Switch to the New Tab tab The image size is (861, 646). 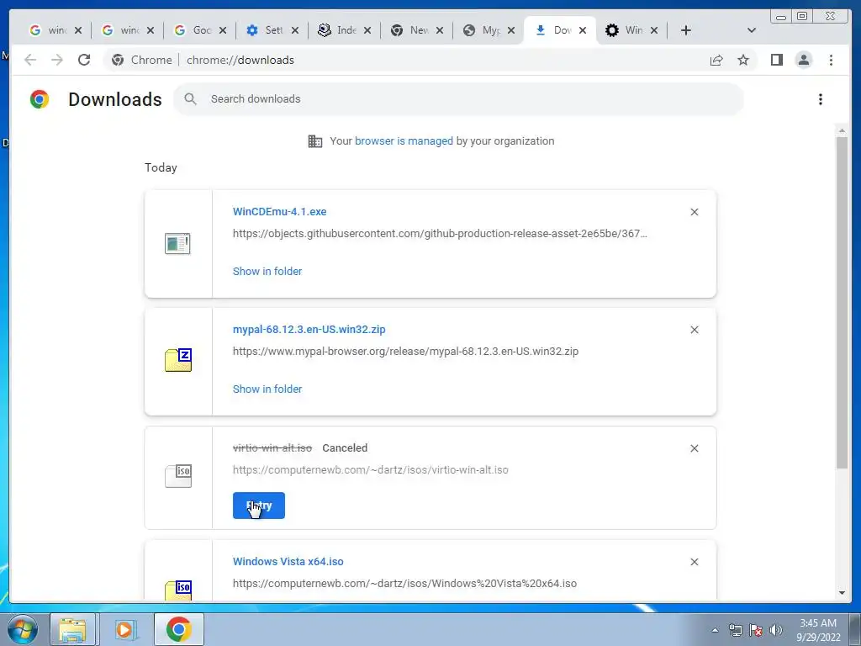point(410,30)
